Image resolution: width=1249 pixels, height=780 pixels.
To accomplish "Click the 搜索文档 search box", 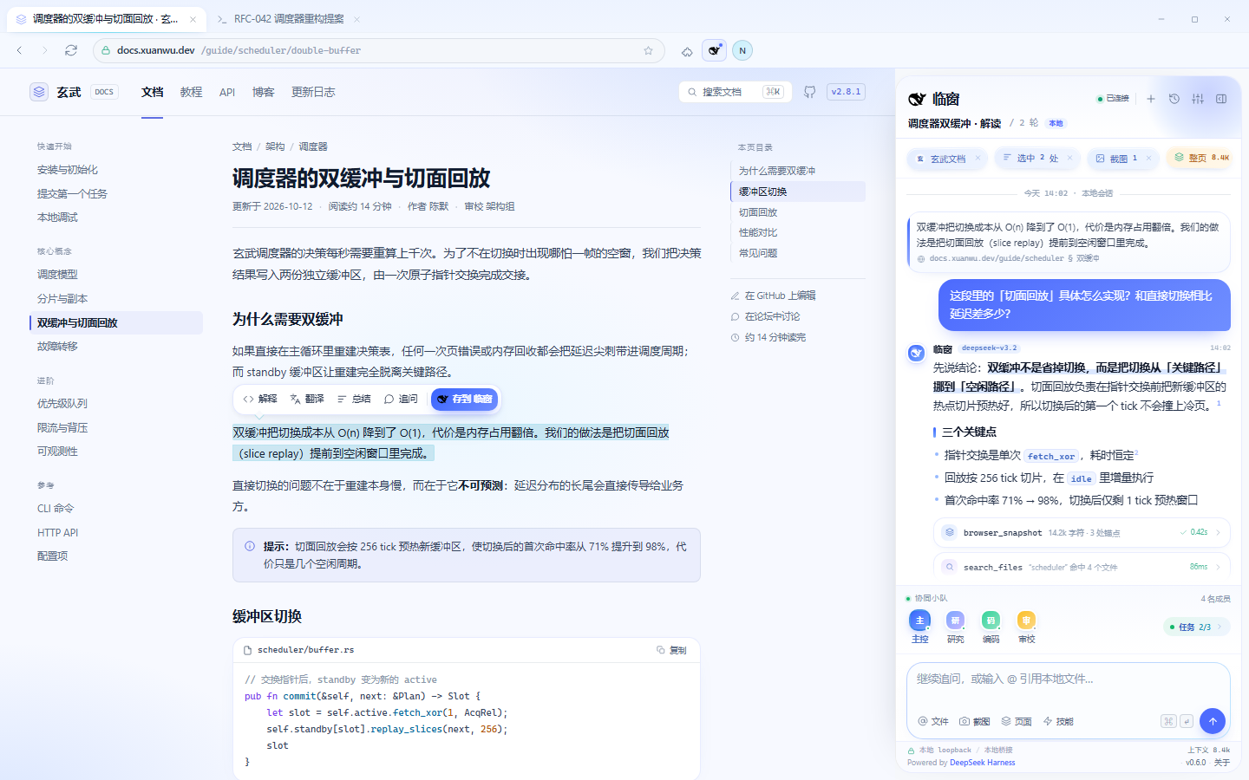I will pyautogui.click(x=735, y=92).
